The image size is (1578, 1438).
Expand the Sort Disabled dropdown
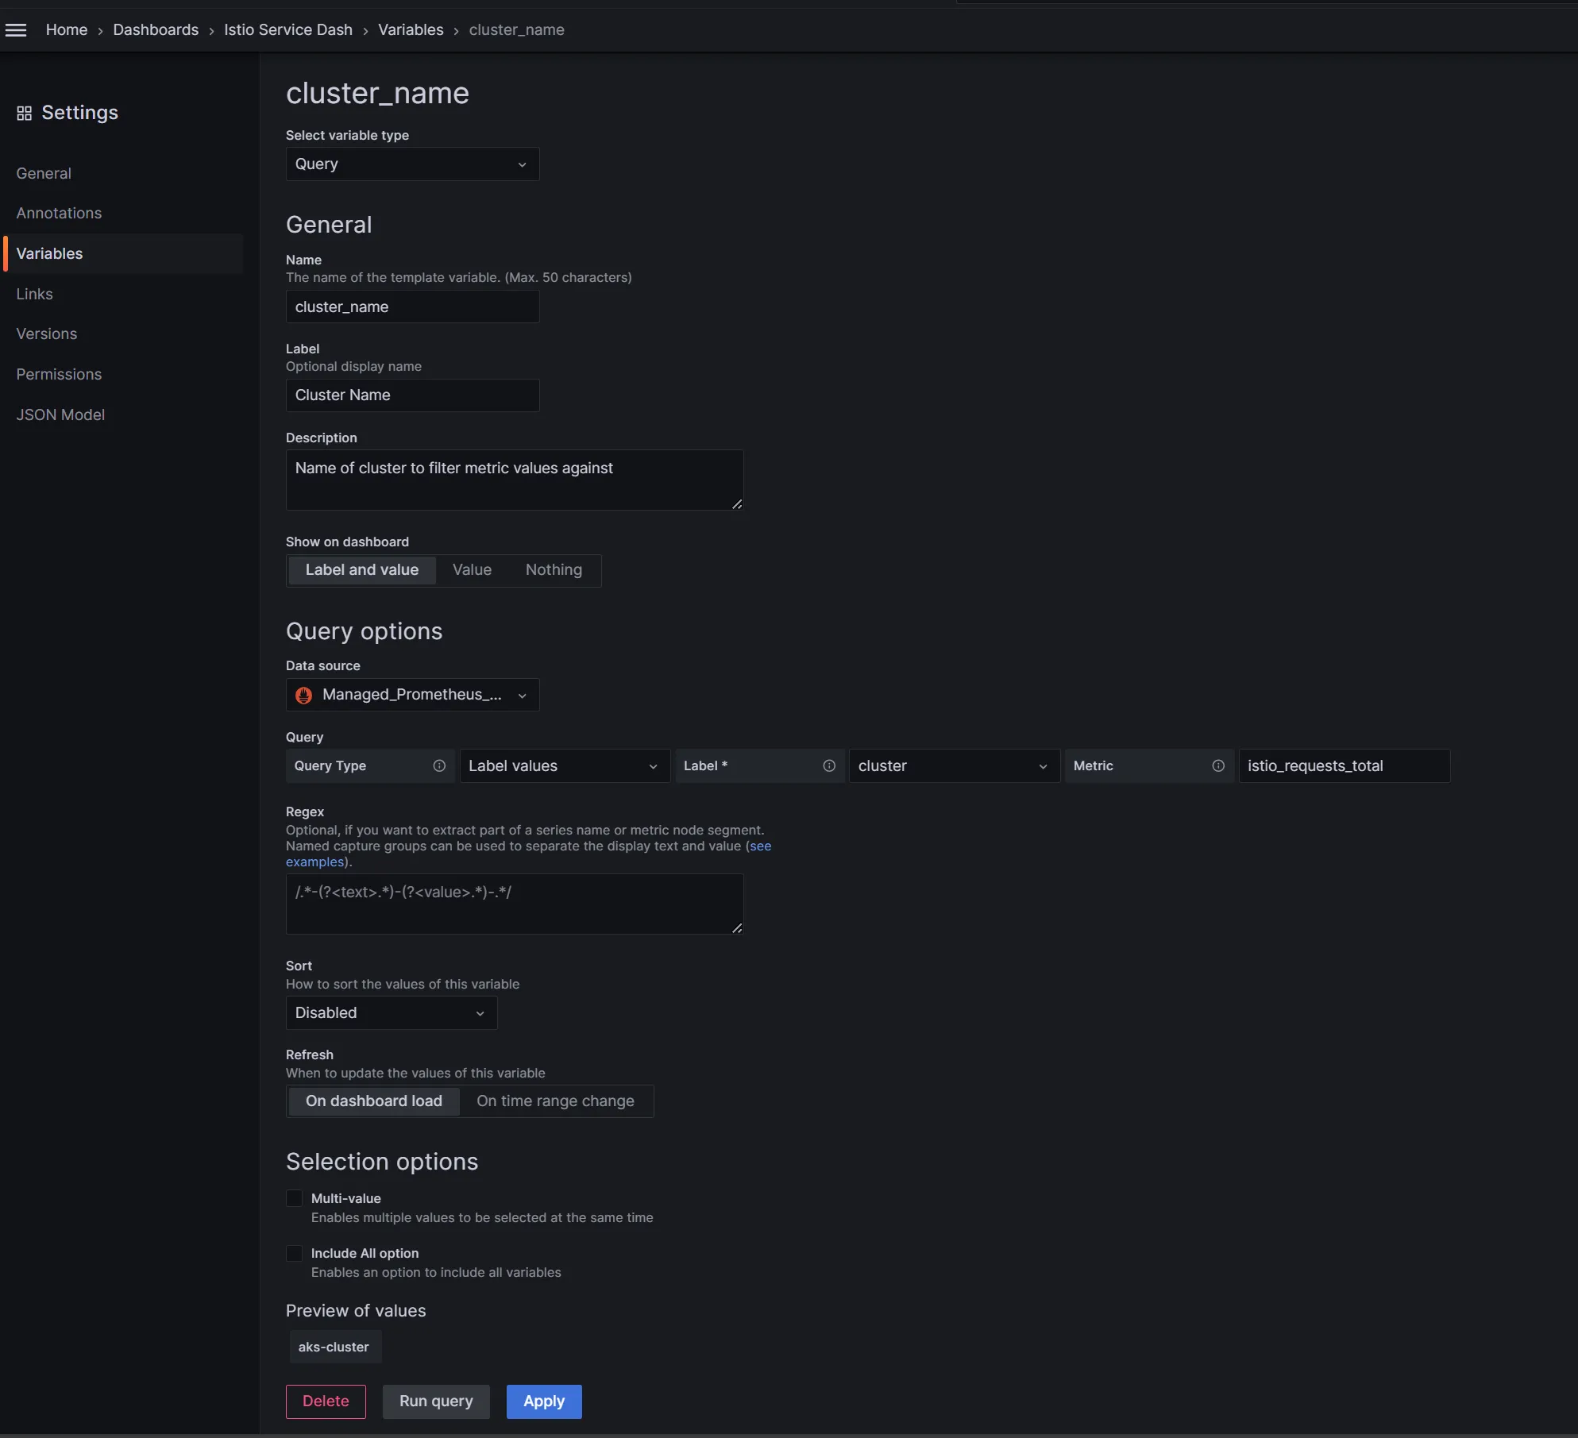pyautogui.click(x=391, y=1013)
